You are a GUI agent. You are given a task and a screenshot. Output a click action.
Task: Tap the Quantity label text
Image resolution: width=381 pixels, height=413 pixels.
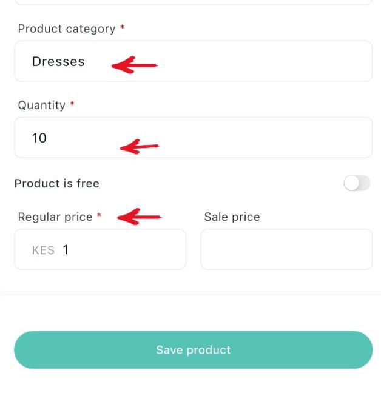point(41,105)
